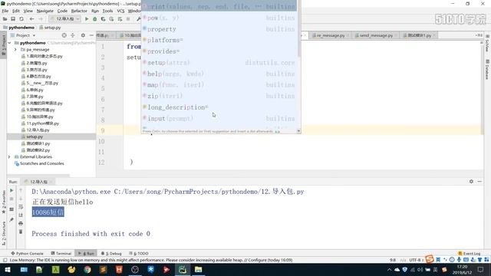This screenshot has height=276, width=491.
Task: Hide the Project panel with the minus icon
Action: click(91, 35)
